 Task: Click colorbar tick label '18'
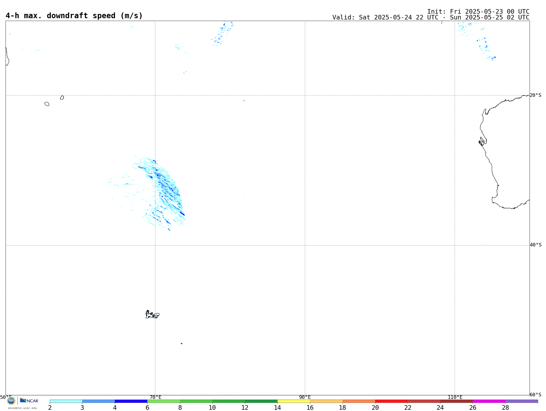[343, 408]
